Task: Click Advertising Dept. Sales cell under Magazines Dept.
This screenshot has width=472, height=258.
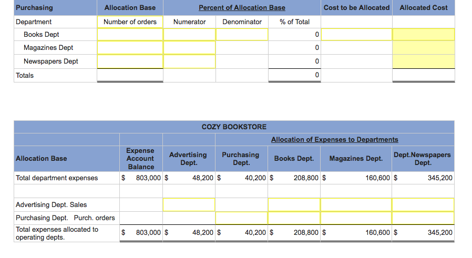Action: [x=356, y=205]
